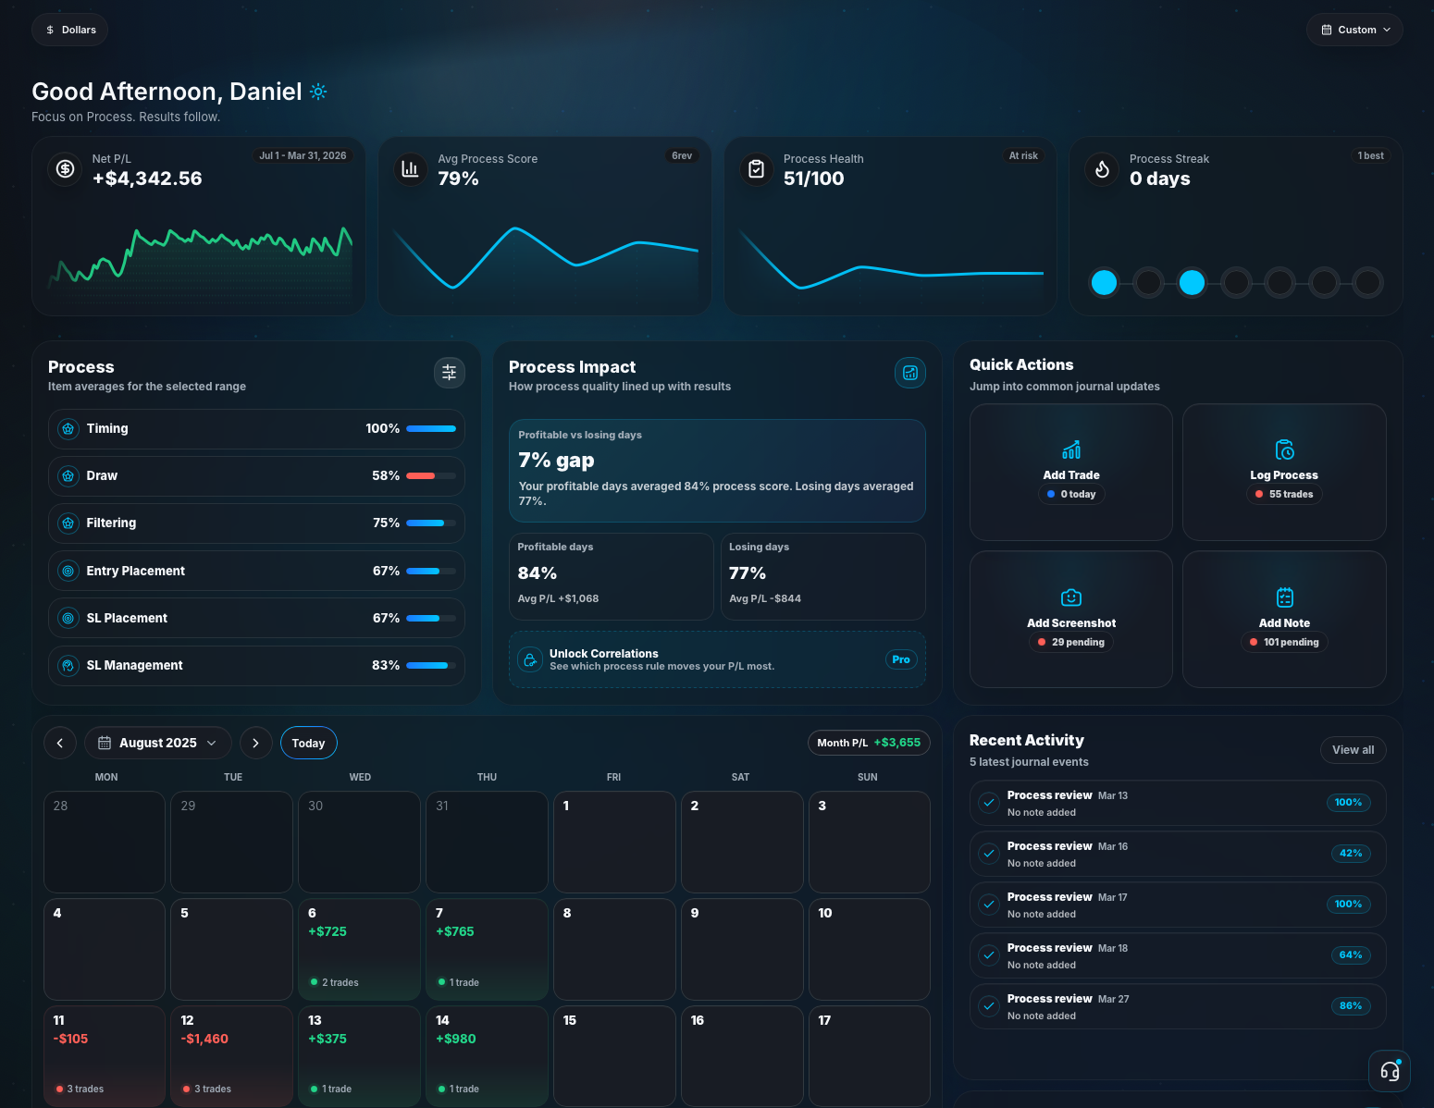The image size is (1434, 1108).
Task: Click check icon for Mar 27 review
Action: (989, 1006)
